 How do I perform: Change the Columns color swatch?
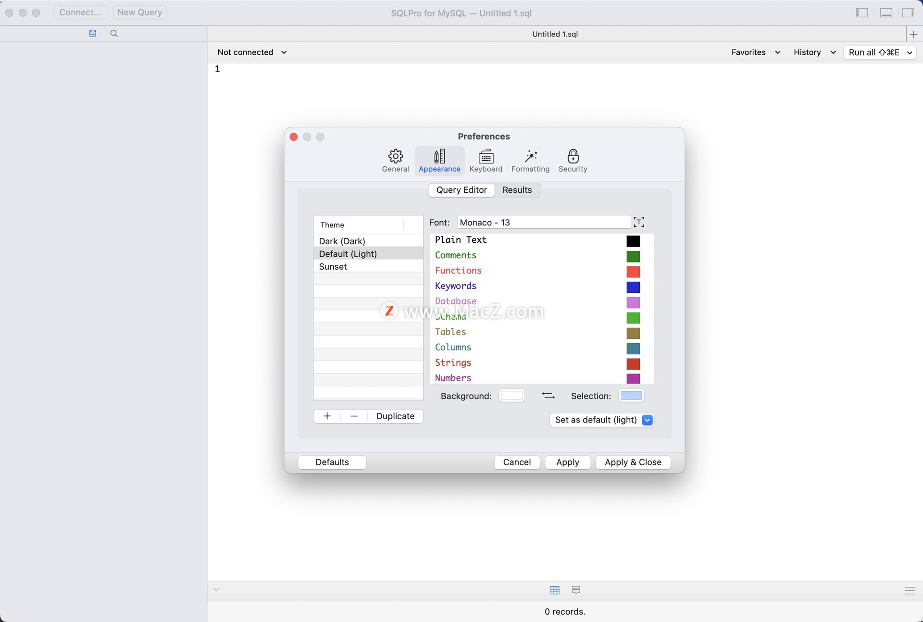[633, 348]
